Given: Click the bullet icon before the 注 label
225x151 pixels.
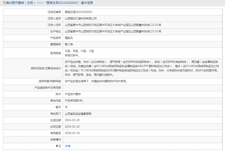Looking at the screenshot, I should pyautogui.click(x=57, y=146).
